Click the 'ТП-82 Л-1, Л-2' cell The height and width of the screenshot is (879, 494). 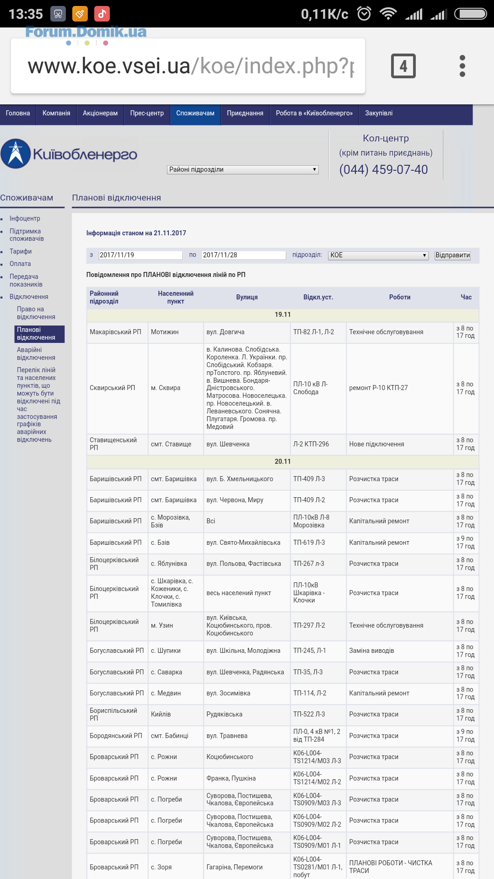point(318,332)
